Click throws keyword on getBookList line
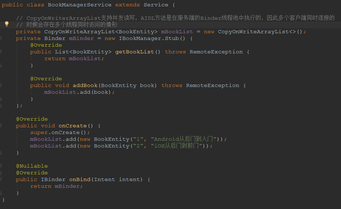The height and width of the screenshot is (209, 341). [175, 52]
